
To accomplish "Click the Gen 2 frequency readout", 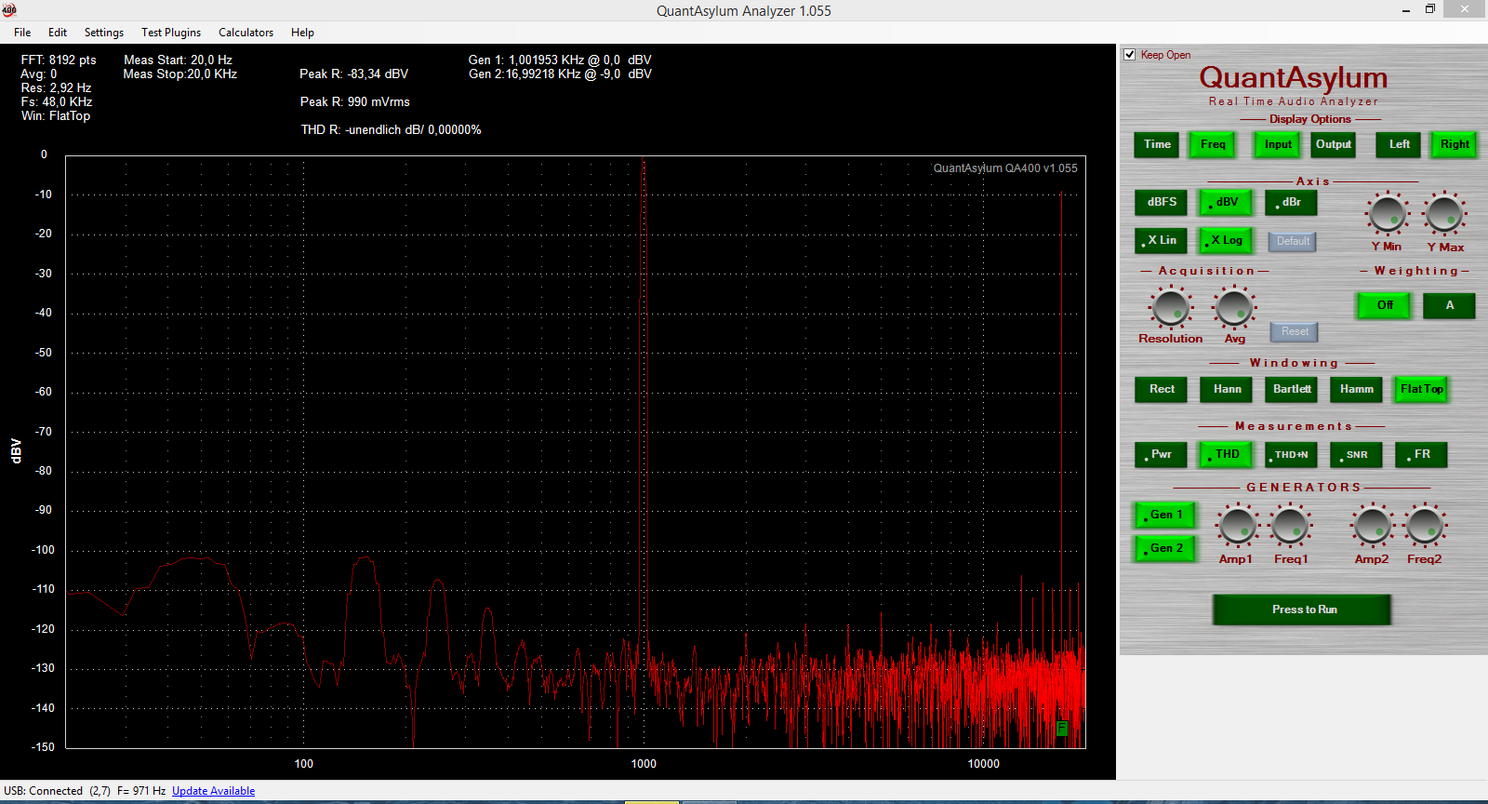I will point(560,74).
